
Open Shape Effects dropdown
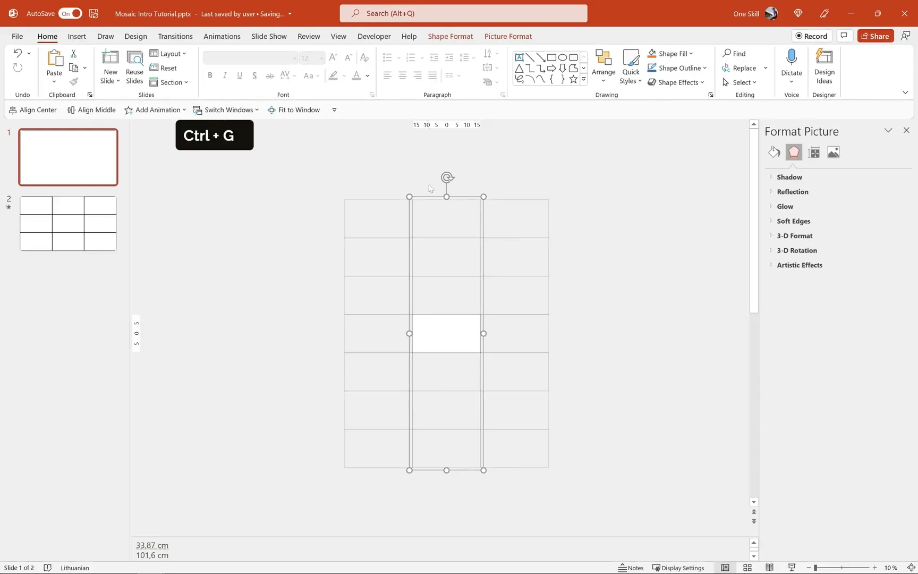click(676, 82)
